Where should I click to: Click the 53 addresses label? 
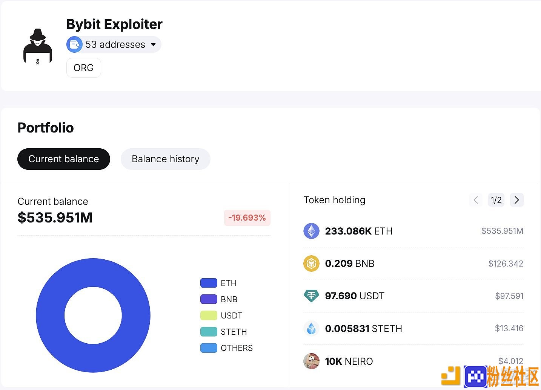[115, 44]
